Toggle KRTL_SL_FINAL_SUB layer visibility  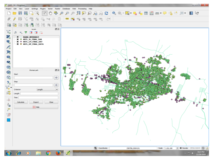pos(18,39)
